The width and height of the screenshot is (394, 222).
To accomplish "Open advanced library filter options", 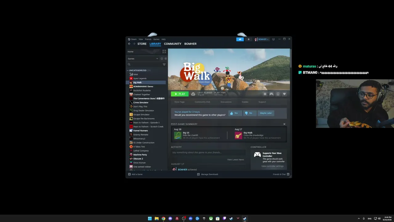I will [x=164, y=64].
